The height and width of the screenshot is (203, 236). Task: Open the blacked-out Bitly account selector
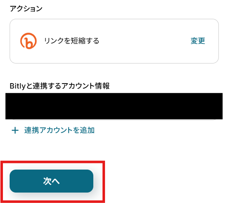[114, 106]
